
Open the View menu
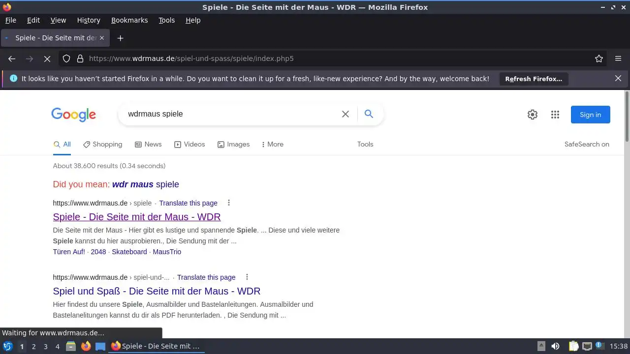pyautogui.click(x=58, y=20)
